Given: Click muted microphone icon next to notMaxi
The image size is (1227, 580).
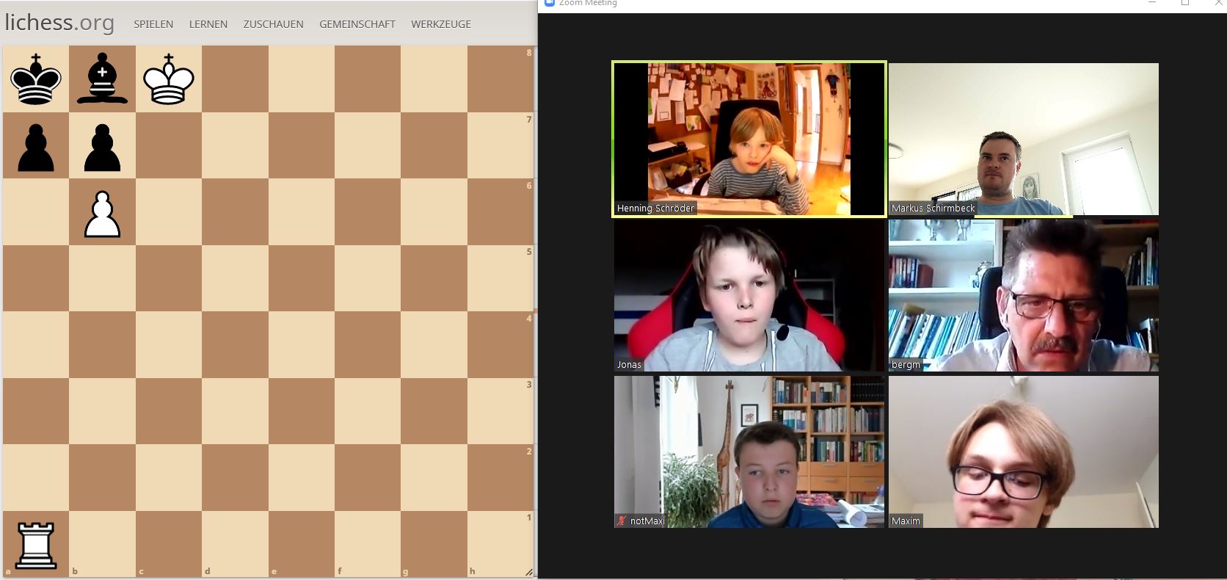Looking at the screenshot, I should point(622,521).
